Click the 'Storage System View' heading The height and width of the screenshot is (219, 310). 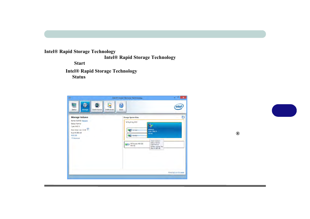coord(131,117)
